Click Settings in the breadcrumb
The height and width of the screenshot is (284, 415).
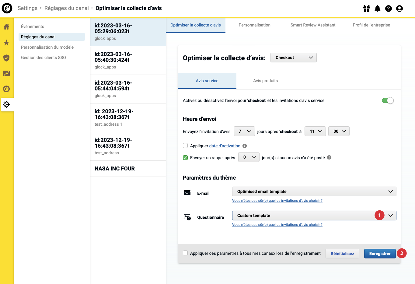[x=27, y=8]
